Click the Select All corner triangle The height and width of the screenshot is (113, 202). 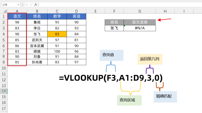point(5,11)
